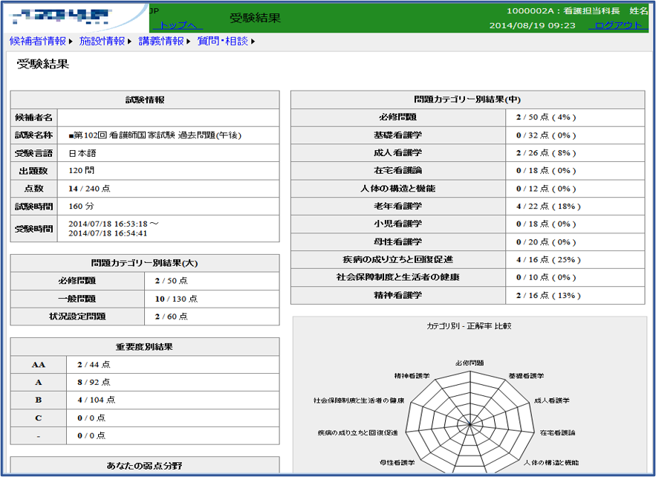Image resolution: width=656 pixels, height=477 pixels.
Task: Click the 試験時間 value 160 分
Action: [82, 207]
